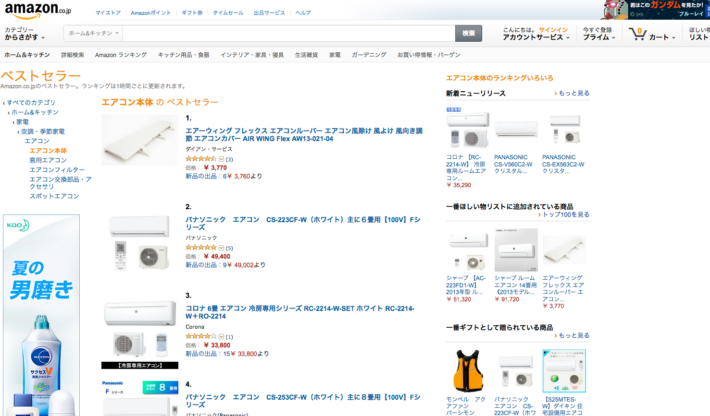Open rating dropdown for Corona RC-2214-W-SET

coord(221,337)
